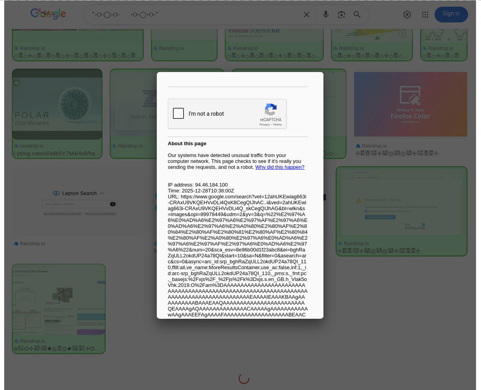Screen dimensions: 481x390
Task: Click Raindrop.io source under Firefox Color image
Action: click(x=374, y=146)
